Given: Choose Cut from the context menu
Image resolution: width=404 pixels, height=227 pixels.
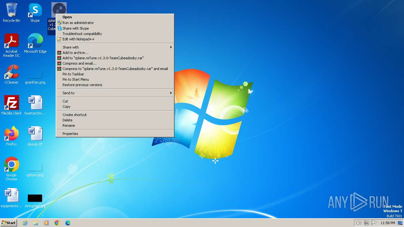Looking at the screenshot, I should click(115, 101).
